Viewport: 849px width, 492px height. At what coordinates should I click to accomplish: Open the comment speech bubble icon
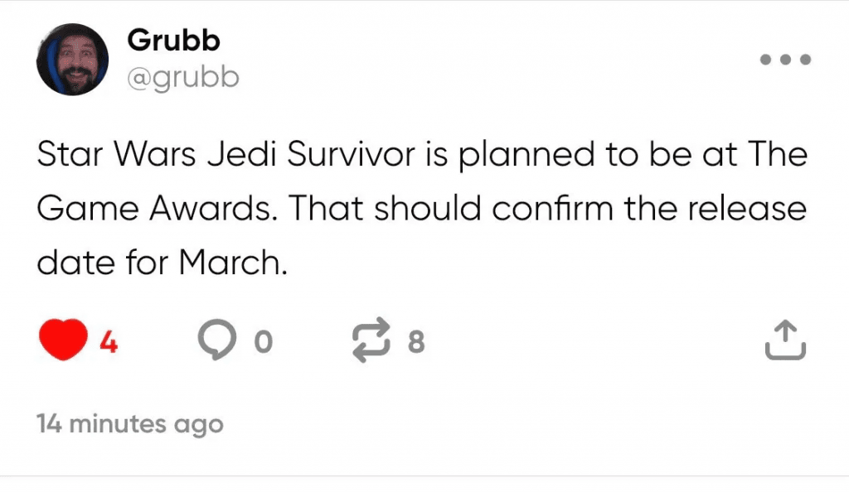[x=216, y=340]
